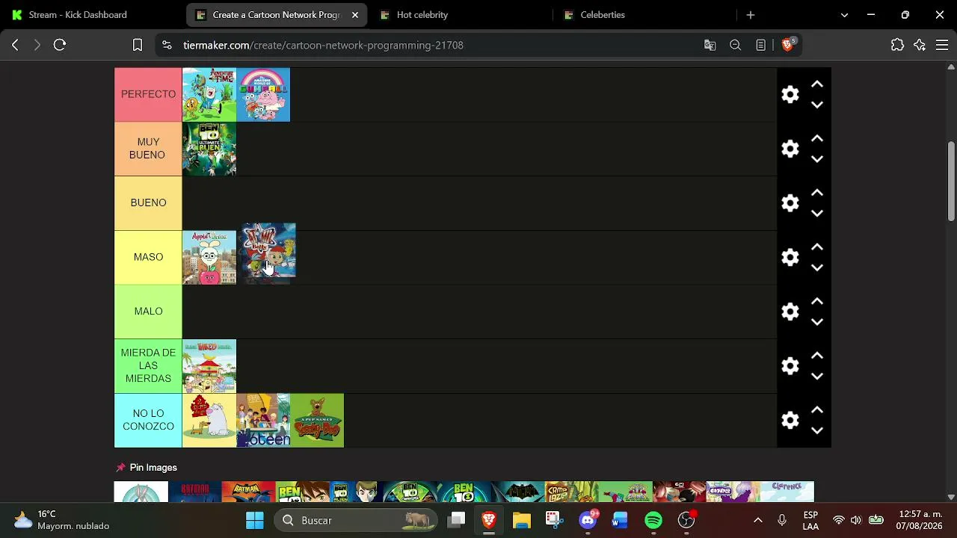This screenshot has width=957, height=538.
Task: Click the Buscar taskbar search box
Action: (x=357, y=520)
